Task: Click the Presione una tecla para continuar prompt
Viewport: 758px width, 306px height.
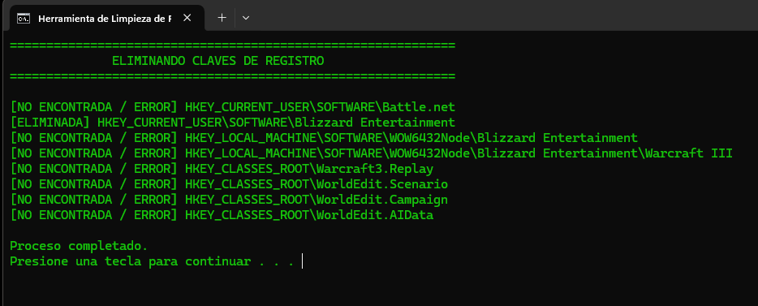Action: 152,261
